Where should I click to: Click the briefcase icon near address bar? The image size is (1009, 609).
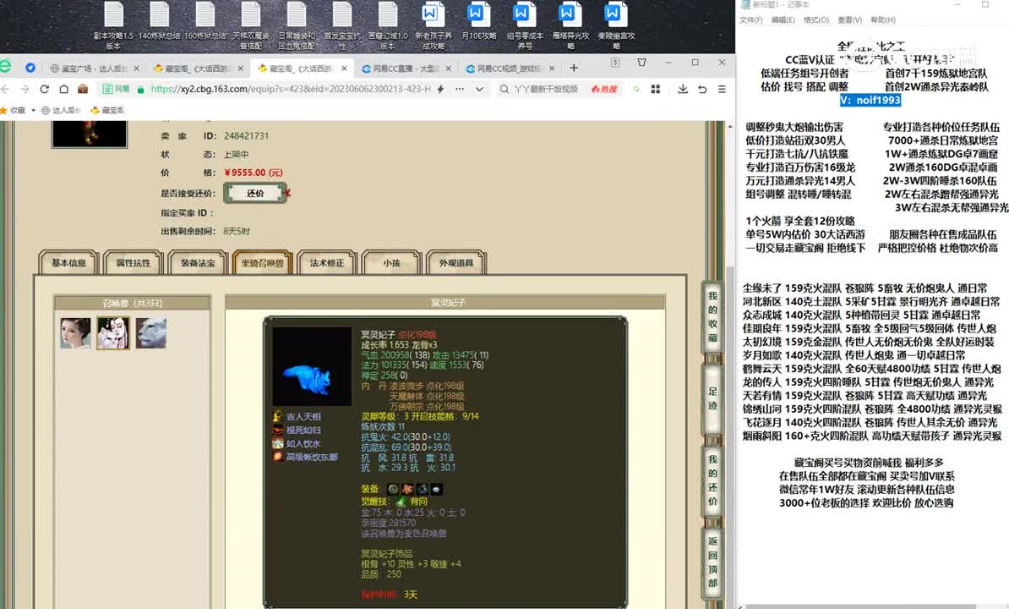(x=82, y=89)
